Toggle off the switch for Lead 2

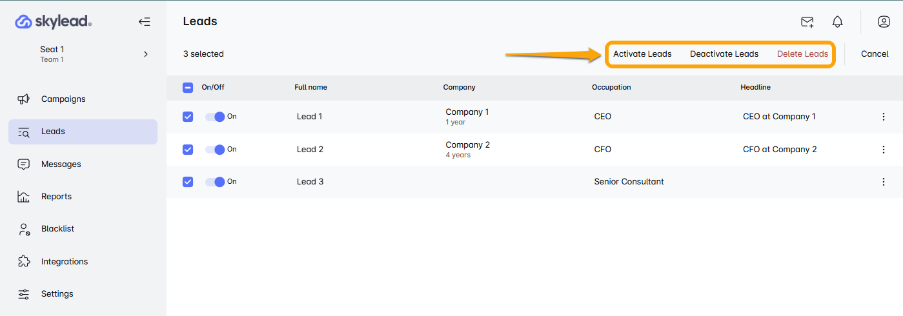coord(215,150)
